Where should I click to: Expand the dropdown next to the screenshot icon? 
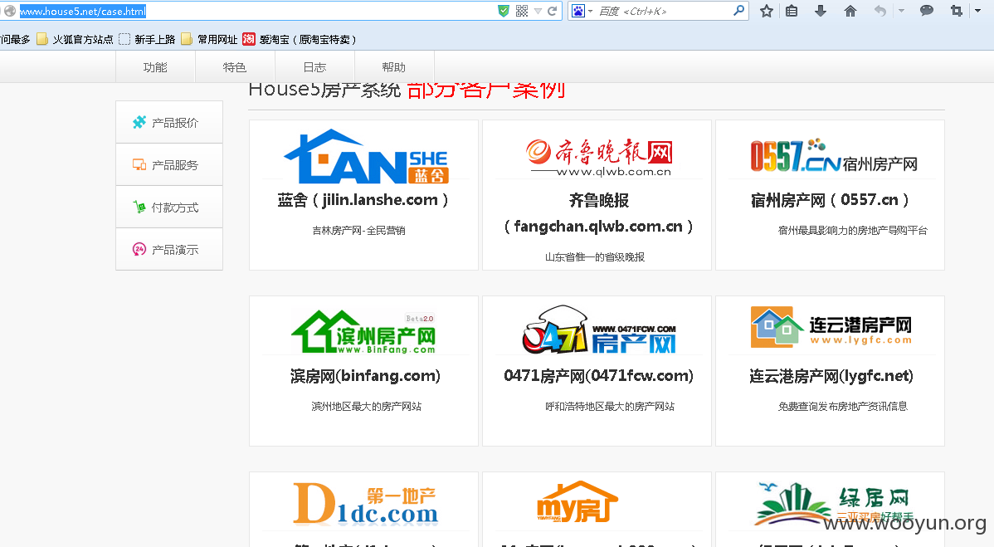click(977, 11)
